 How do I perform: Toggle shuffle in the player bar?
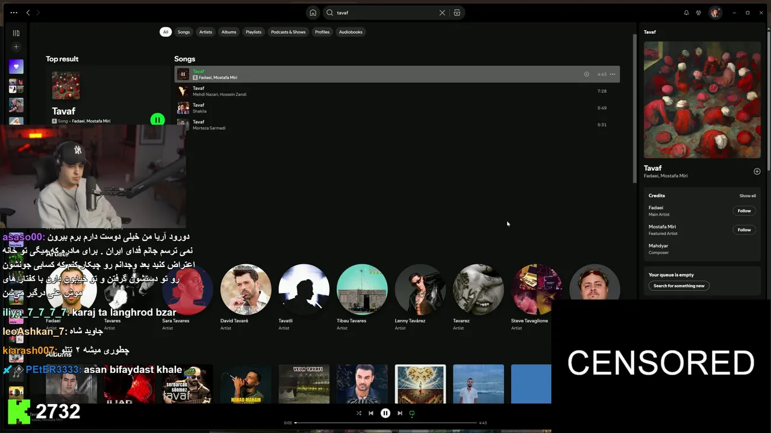(359, 413)
